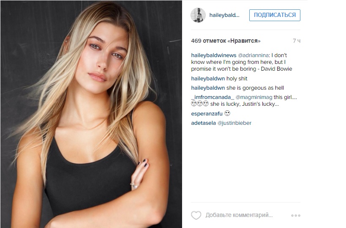Open the haileybald... profile username link
Screen dimensions: 346x228
[224, 15]
